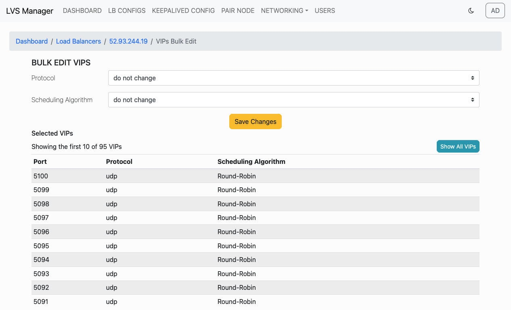
Task: Click Round-Robin in port 5091 row
Action: pyautogui.click(x=237, y=302)
